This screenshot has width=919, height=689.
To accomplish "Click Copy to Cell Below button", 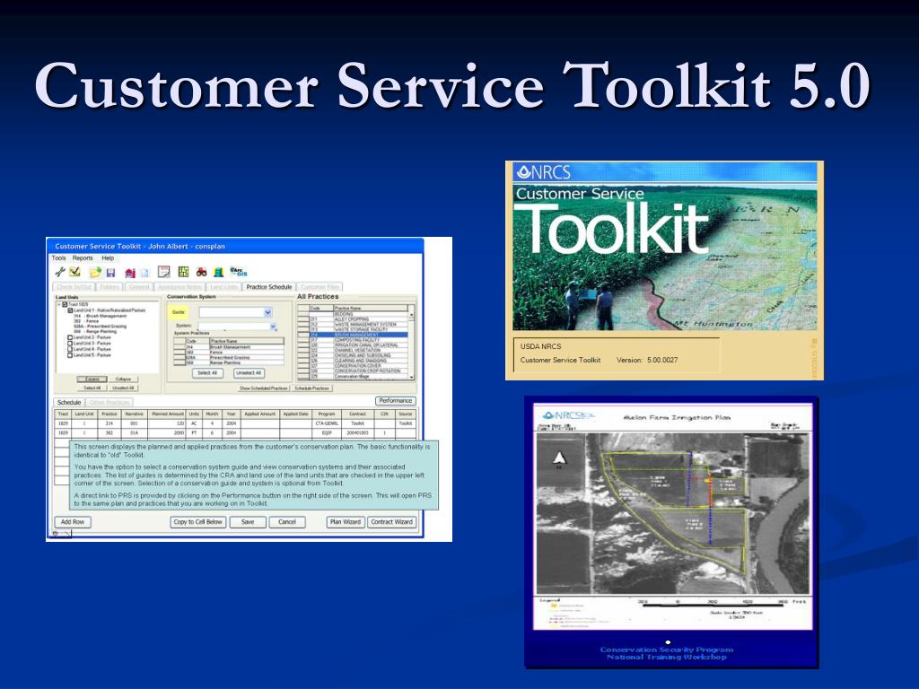I will pos(198,522).
